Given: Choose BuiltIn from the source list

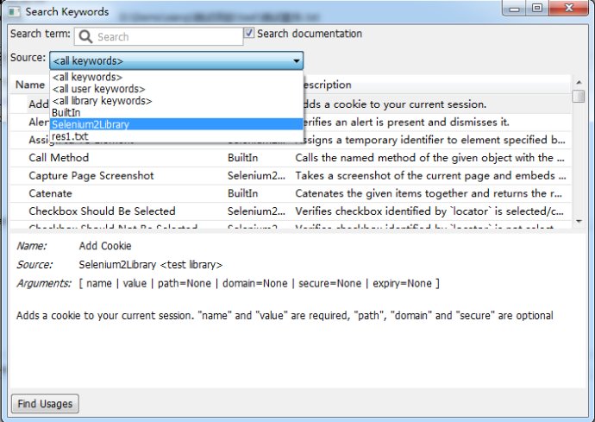Looking at the screenshot, I should [x=177, y=112].
